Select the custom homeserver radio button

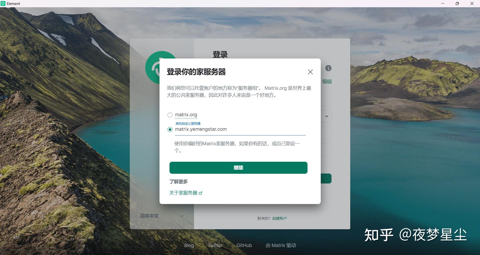(170, 129)
